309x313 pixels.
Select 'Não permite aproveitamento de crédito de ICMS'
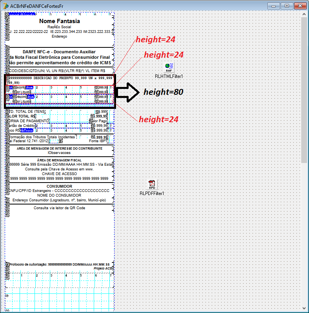tap(60, 63)
